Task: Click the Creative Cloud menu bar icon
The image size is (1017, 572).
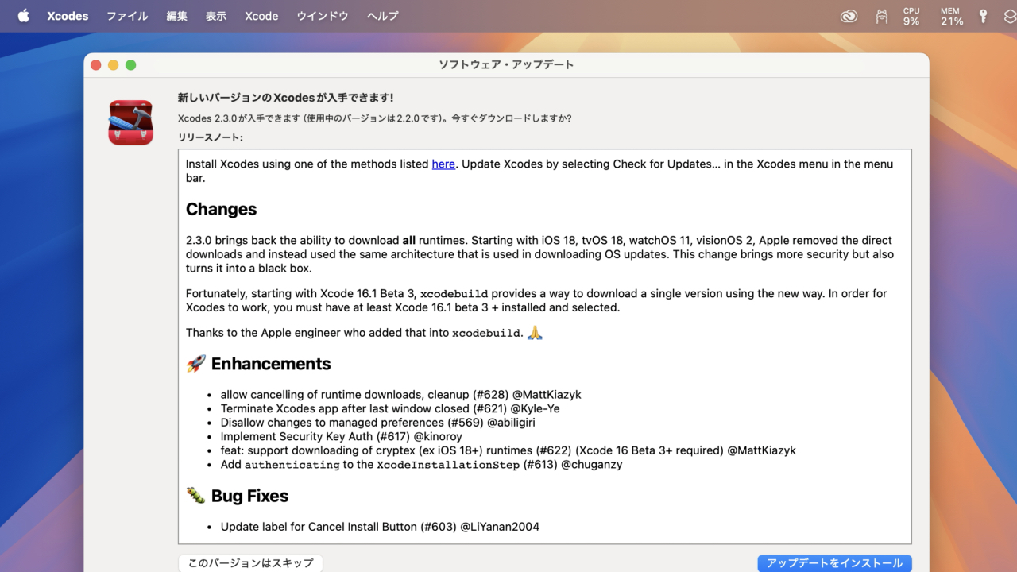Action: [849, 16]
